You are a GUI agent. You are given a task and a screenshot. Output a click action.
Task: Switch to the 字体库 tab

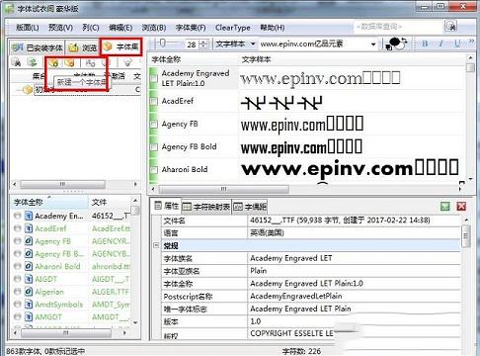coord(120,46)
